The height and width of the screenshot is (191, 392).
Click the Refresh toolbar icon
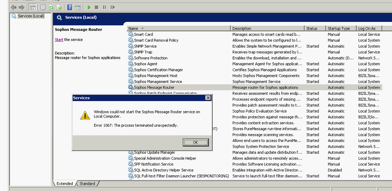(x=51, y=8)
